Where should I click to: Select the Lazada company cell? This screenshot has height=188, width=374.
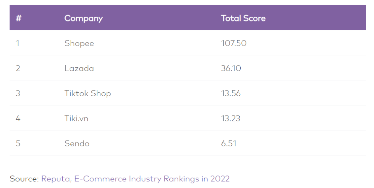tap(79, 68)
